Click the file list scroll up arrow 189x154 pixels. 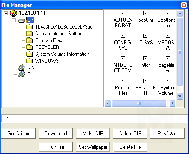[180, 14]
